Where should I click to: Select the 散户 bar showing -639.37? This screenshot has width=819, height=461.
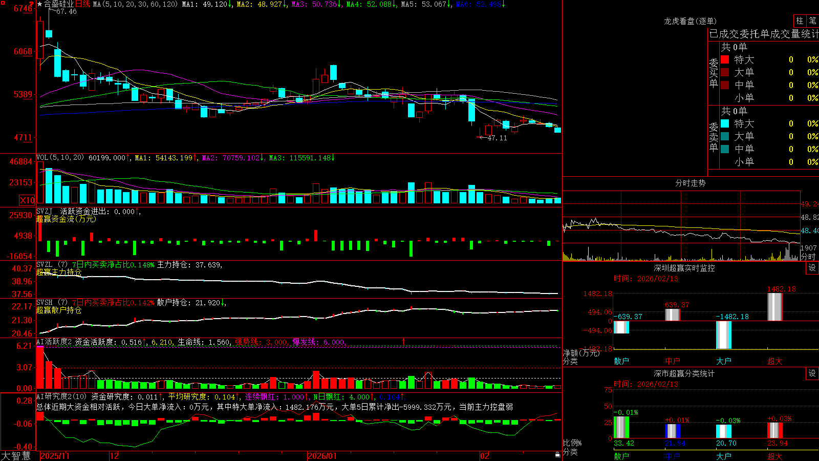click(621, 327)
